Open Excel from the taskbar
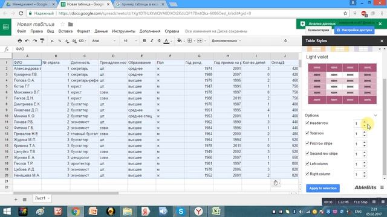 pyautogui.click(x=216, y=212)
